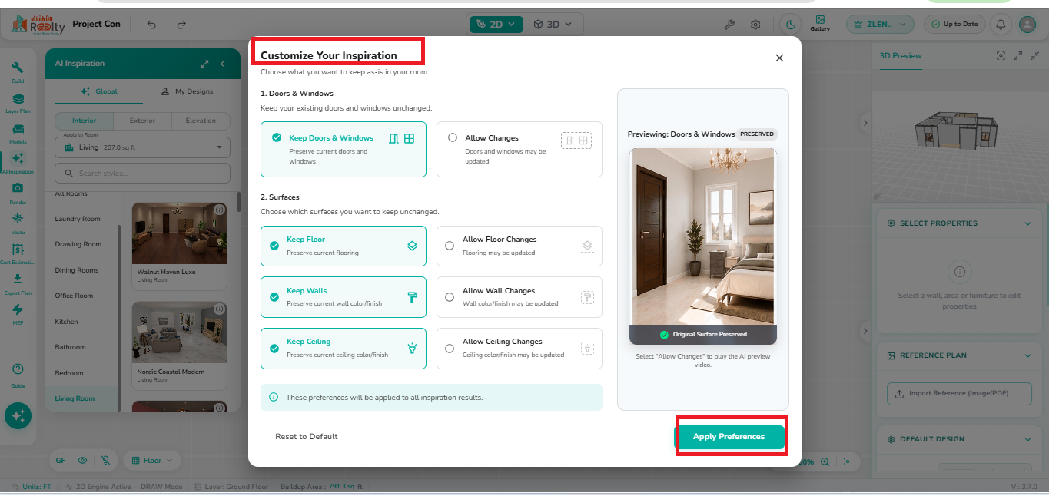Open the Layer Plan sidebar tool
The height and width of the screenshot is (496, 1049).
[x=18, y=102]
